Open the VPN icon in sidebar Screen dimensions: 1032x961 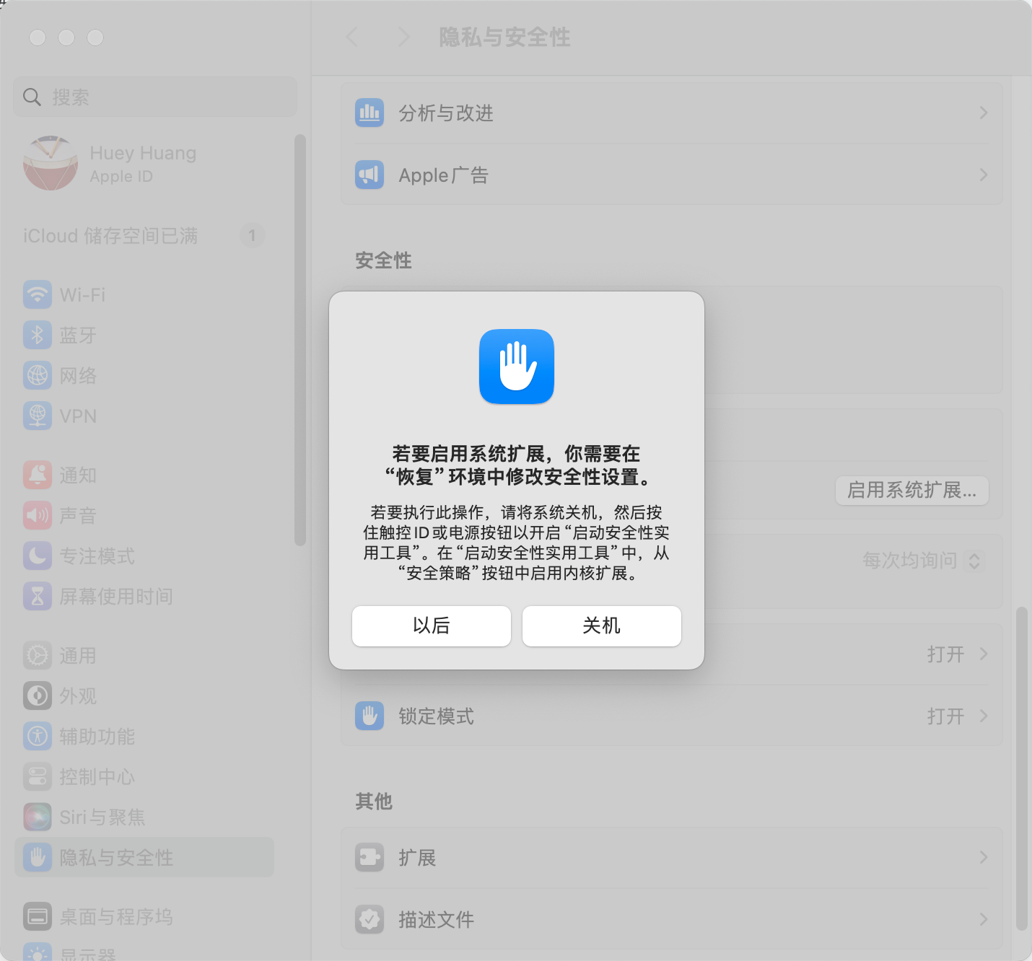click(38, 416)
